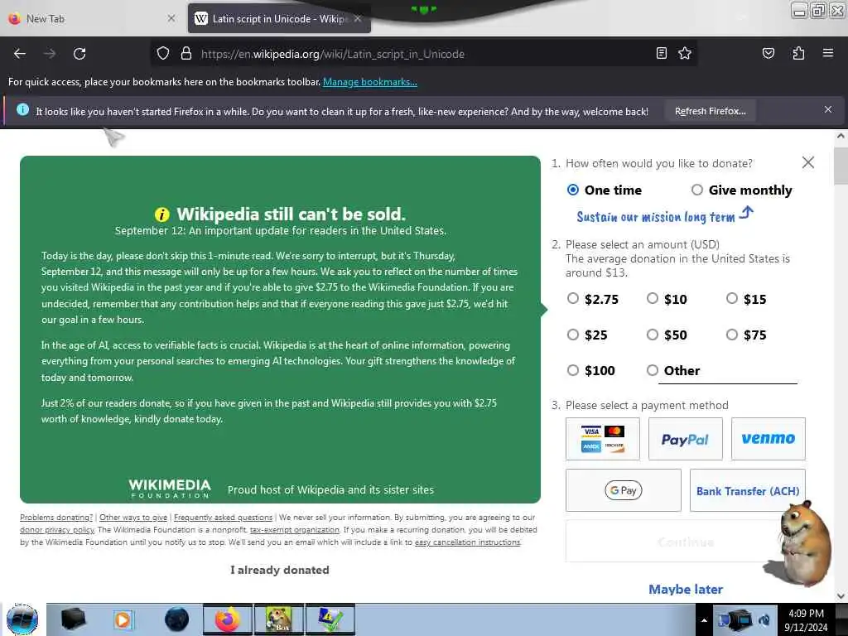This screenshot has height=636, width=848.
Task: Launch the media player taskbar icon
Action: (123, 619)
